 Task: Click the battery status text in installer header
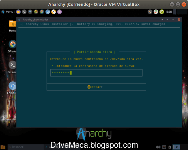click(121, 24)
